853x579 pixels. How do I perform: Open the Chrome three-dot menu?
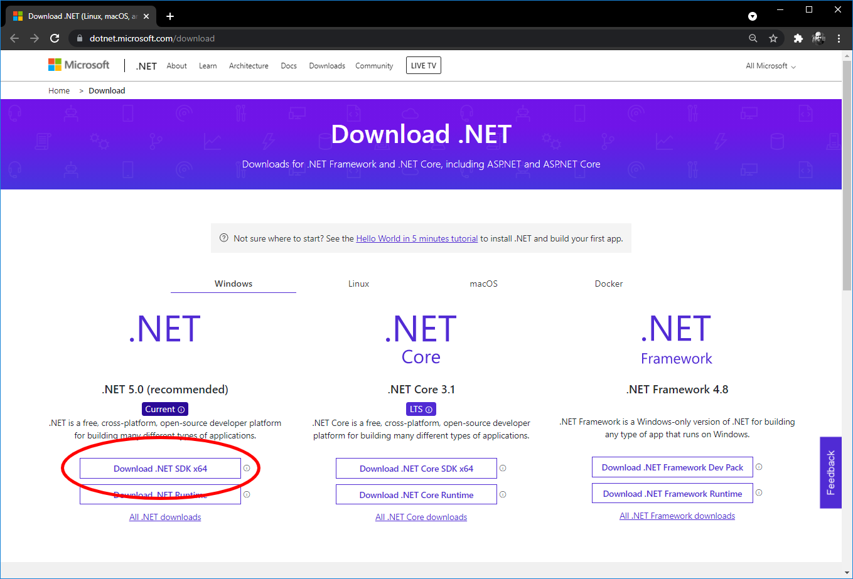click(x=839, y=38)
